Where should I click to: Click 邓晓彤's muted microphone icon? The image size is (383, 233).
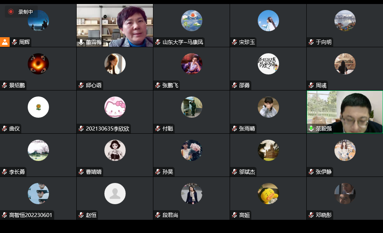(x=311, y=215)
